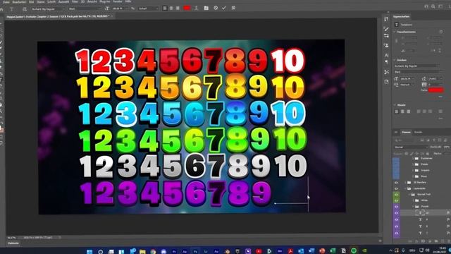
Task: Toggle visibility of group above Normal Text
Action: coord(396,188)
